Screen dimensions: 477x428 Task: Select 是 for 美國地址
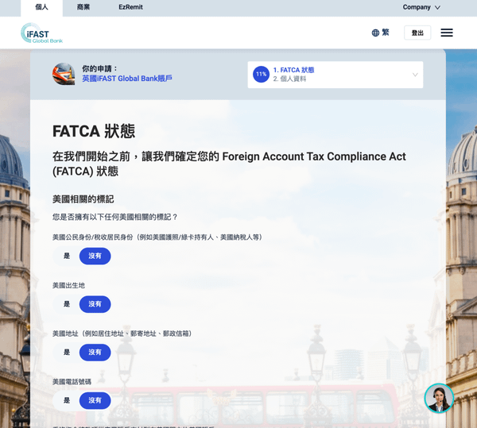pyautogui.click(x=67, y=353)
